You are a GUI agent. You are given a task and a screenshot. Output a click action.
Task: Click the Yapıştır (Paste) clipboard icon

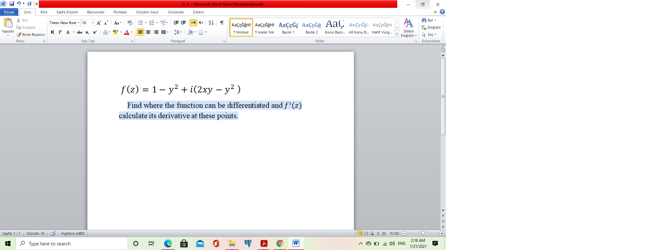[x=8, y=23]
